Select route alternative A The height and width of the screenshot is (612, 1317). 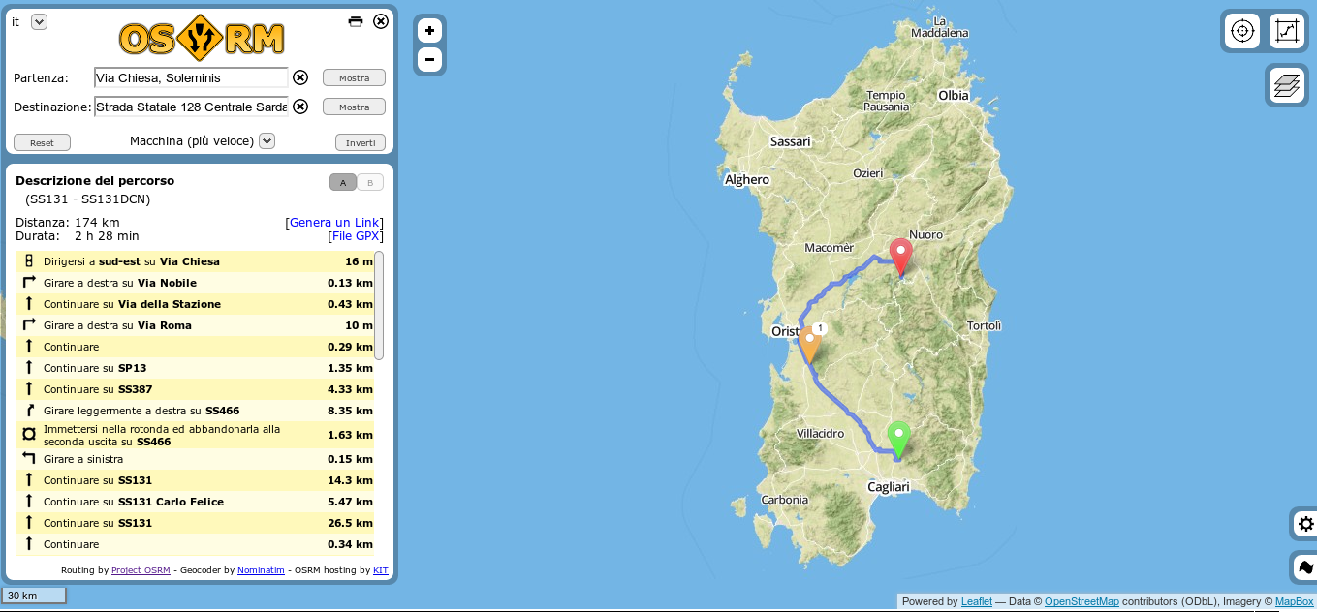click(x=343, y=182)
